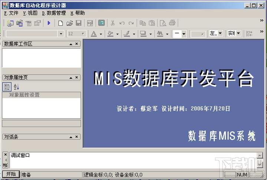Click inside the 数据库工作区 list area
The image size is (267, 180).
[x=42, y=58]
